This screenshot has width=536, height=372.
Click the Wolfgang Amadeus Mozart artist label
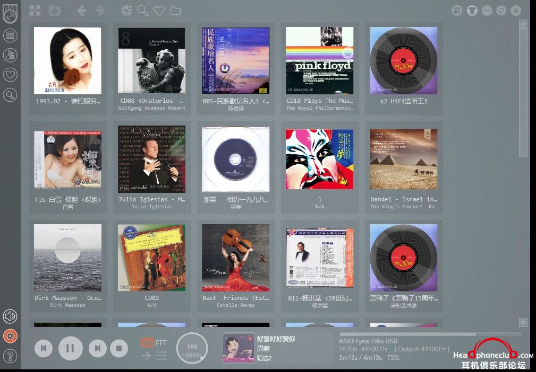coord(152,108)
